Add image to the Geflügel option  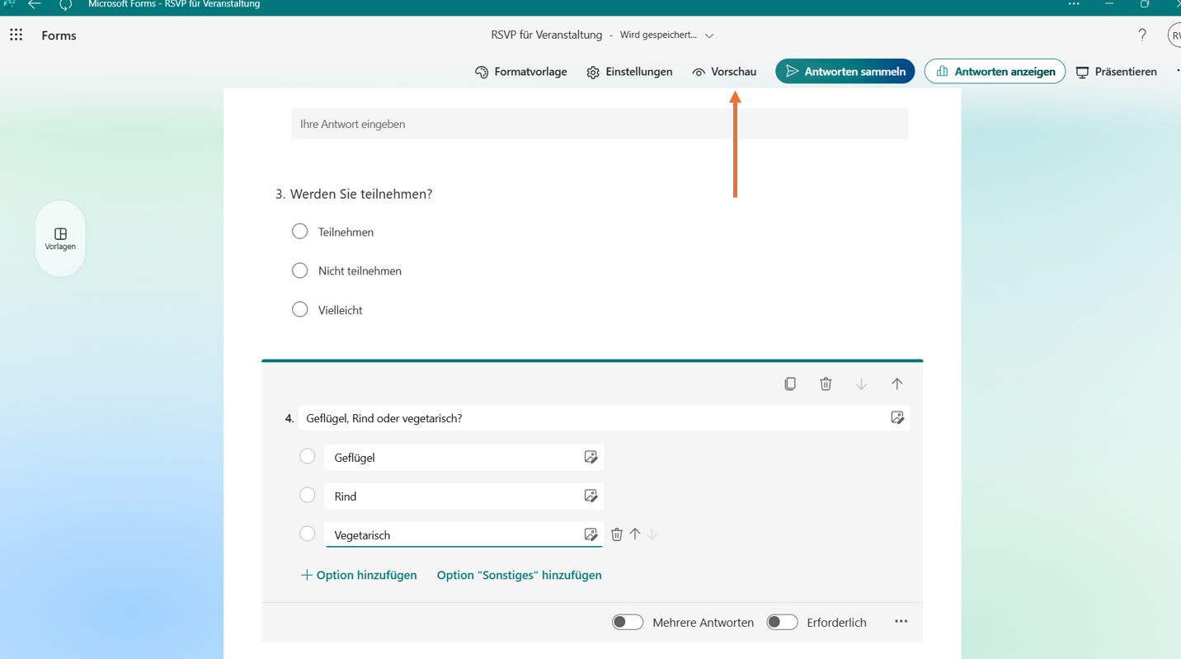click(x=590, y=457)
